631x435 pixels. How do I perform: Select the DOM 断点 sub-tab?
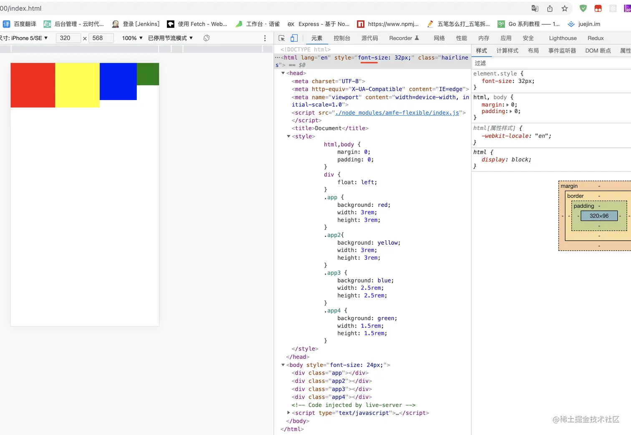point(598,50)
